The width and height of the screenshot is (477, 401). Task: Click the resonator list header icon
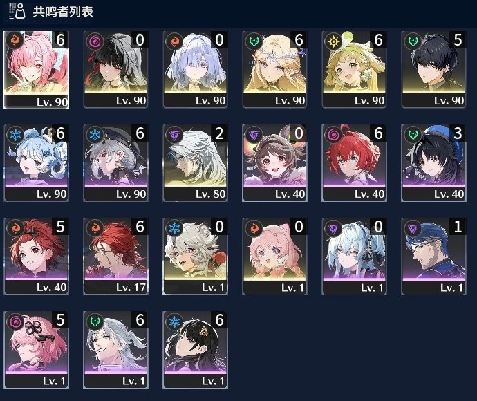tap(17, 11)
